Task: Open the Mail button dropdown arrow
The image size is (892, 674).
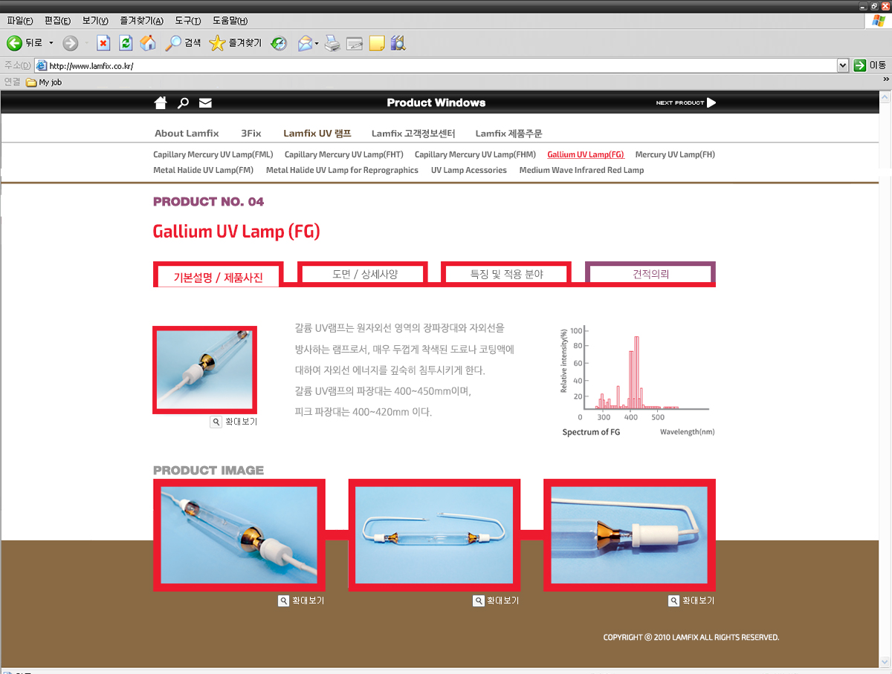Action: tap(317, 43)
